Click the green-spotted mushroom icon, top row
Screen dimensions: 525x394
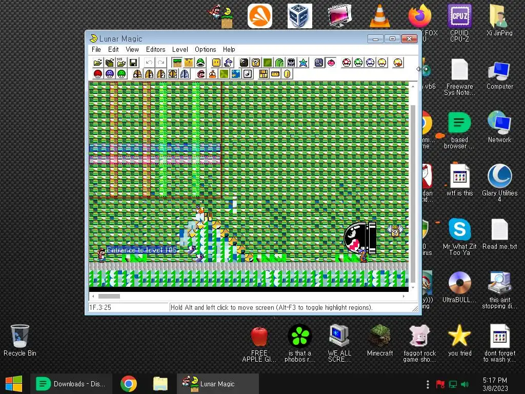pos(358,63)
